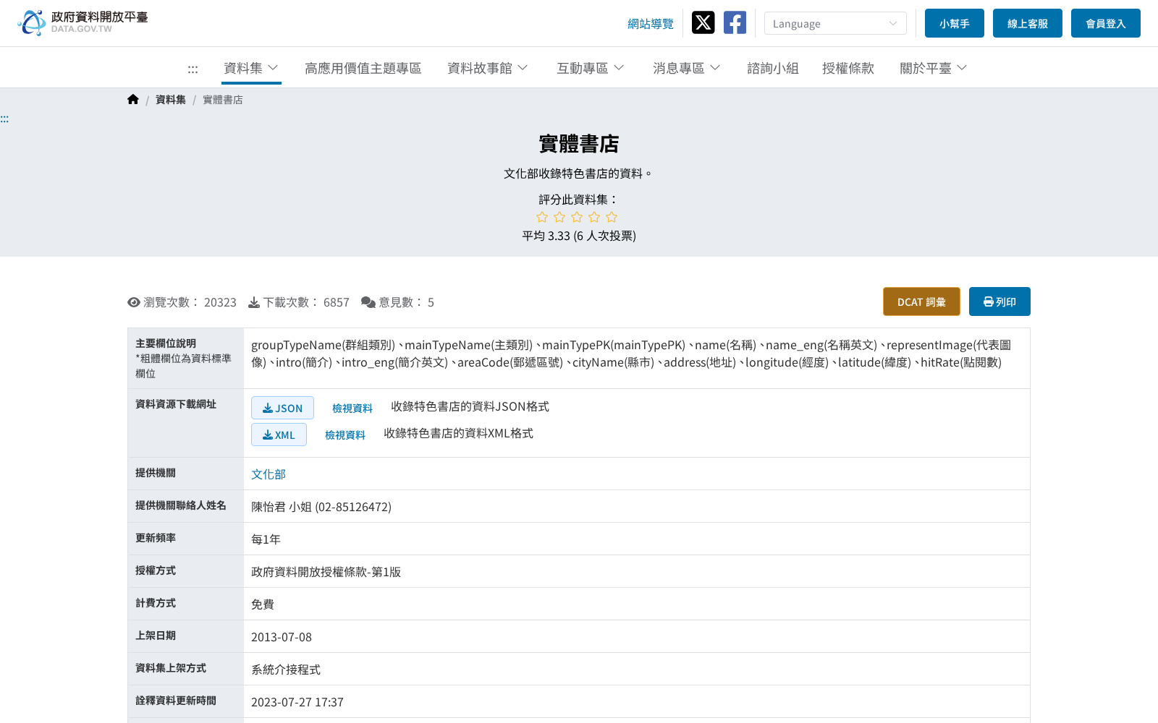Open 諮詢小組 menu item
The width and height of the screenshot is (1158, 723).
click(773, 68)
